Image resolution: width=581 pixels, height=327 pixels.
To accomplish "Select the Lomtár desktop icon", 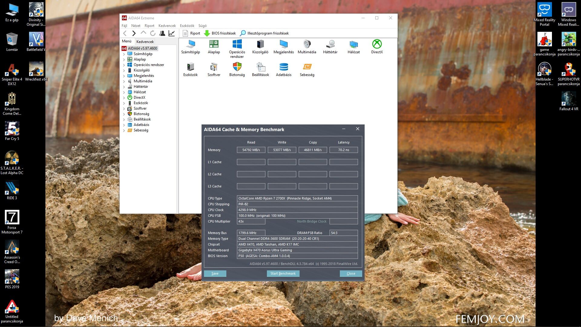I will tap(12, 42).
